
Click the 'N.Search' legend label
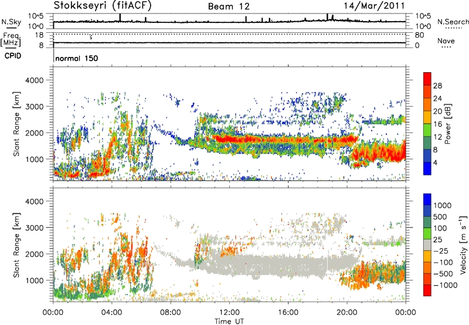[453, 22]
